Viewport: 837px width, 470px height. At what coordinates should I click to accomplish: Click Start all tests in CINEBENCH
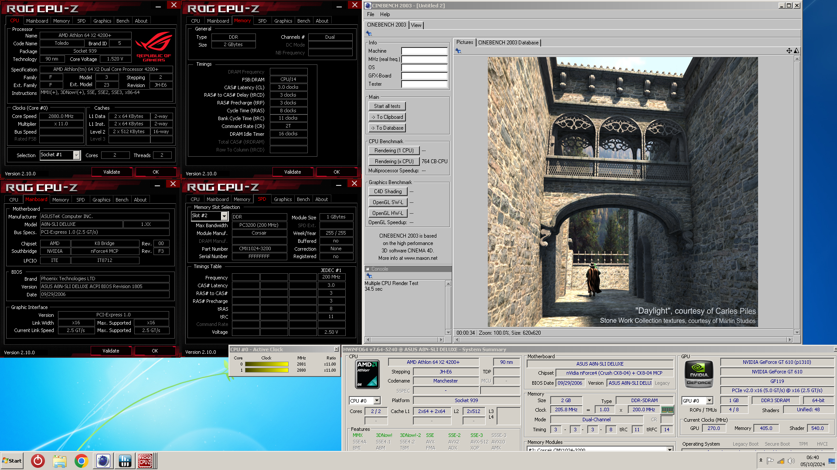(x=387, y=106)
